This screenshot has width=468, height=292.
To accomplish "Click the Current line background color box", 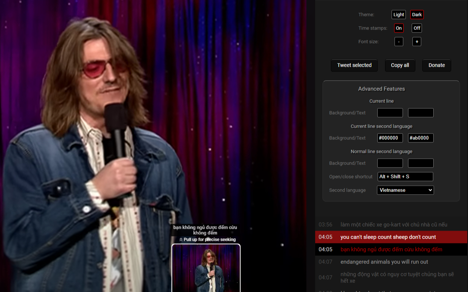I will point(390,113).
